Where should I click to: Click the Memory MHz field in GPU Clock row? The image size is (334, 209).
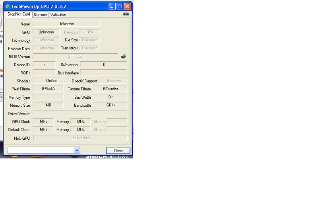pos(80,121)
